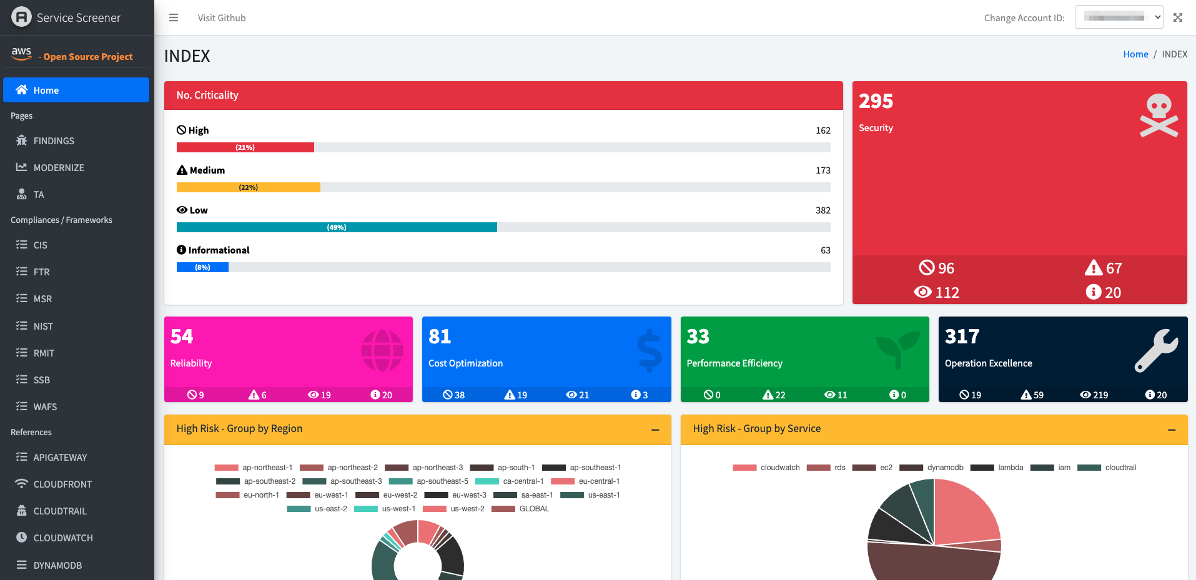The height and width of the screenshot is (580, 1196).
Task: Open the Visit Github link
Action: click(x=221, y=17)
